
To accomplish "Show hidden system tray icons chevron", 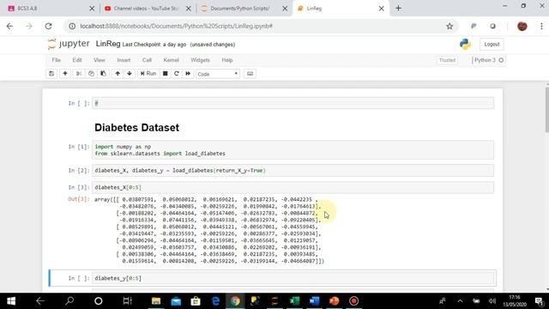I will point(460,301).
